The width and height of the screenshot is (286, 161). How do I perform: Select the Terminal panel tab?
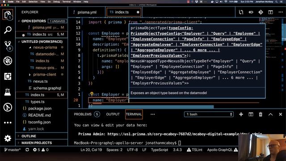pos(134,114)
